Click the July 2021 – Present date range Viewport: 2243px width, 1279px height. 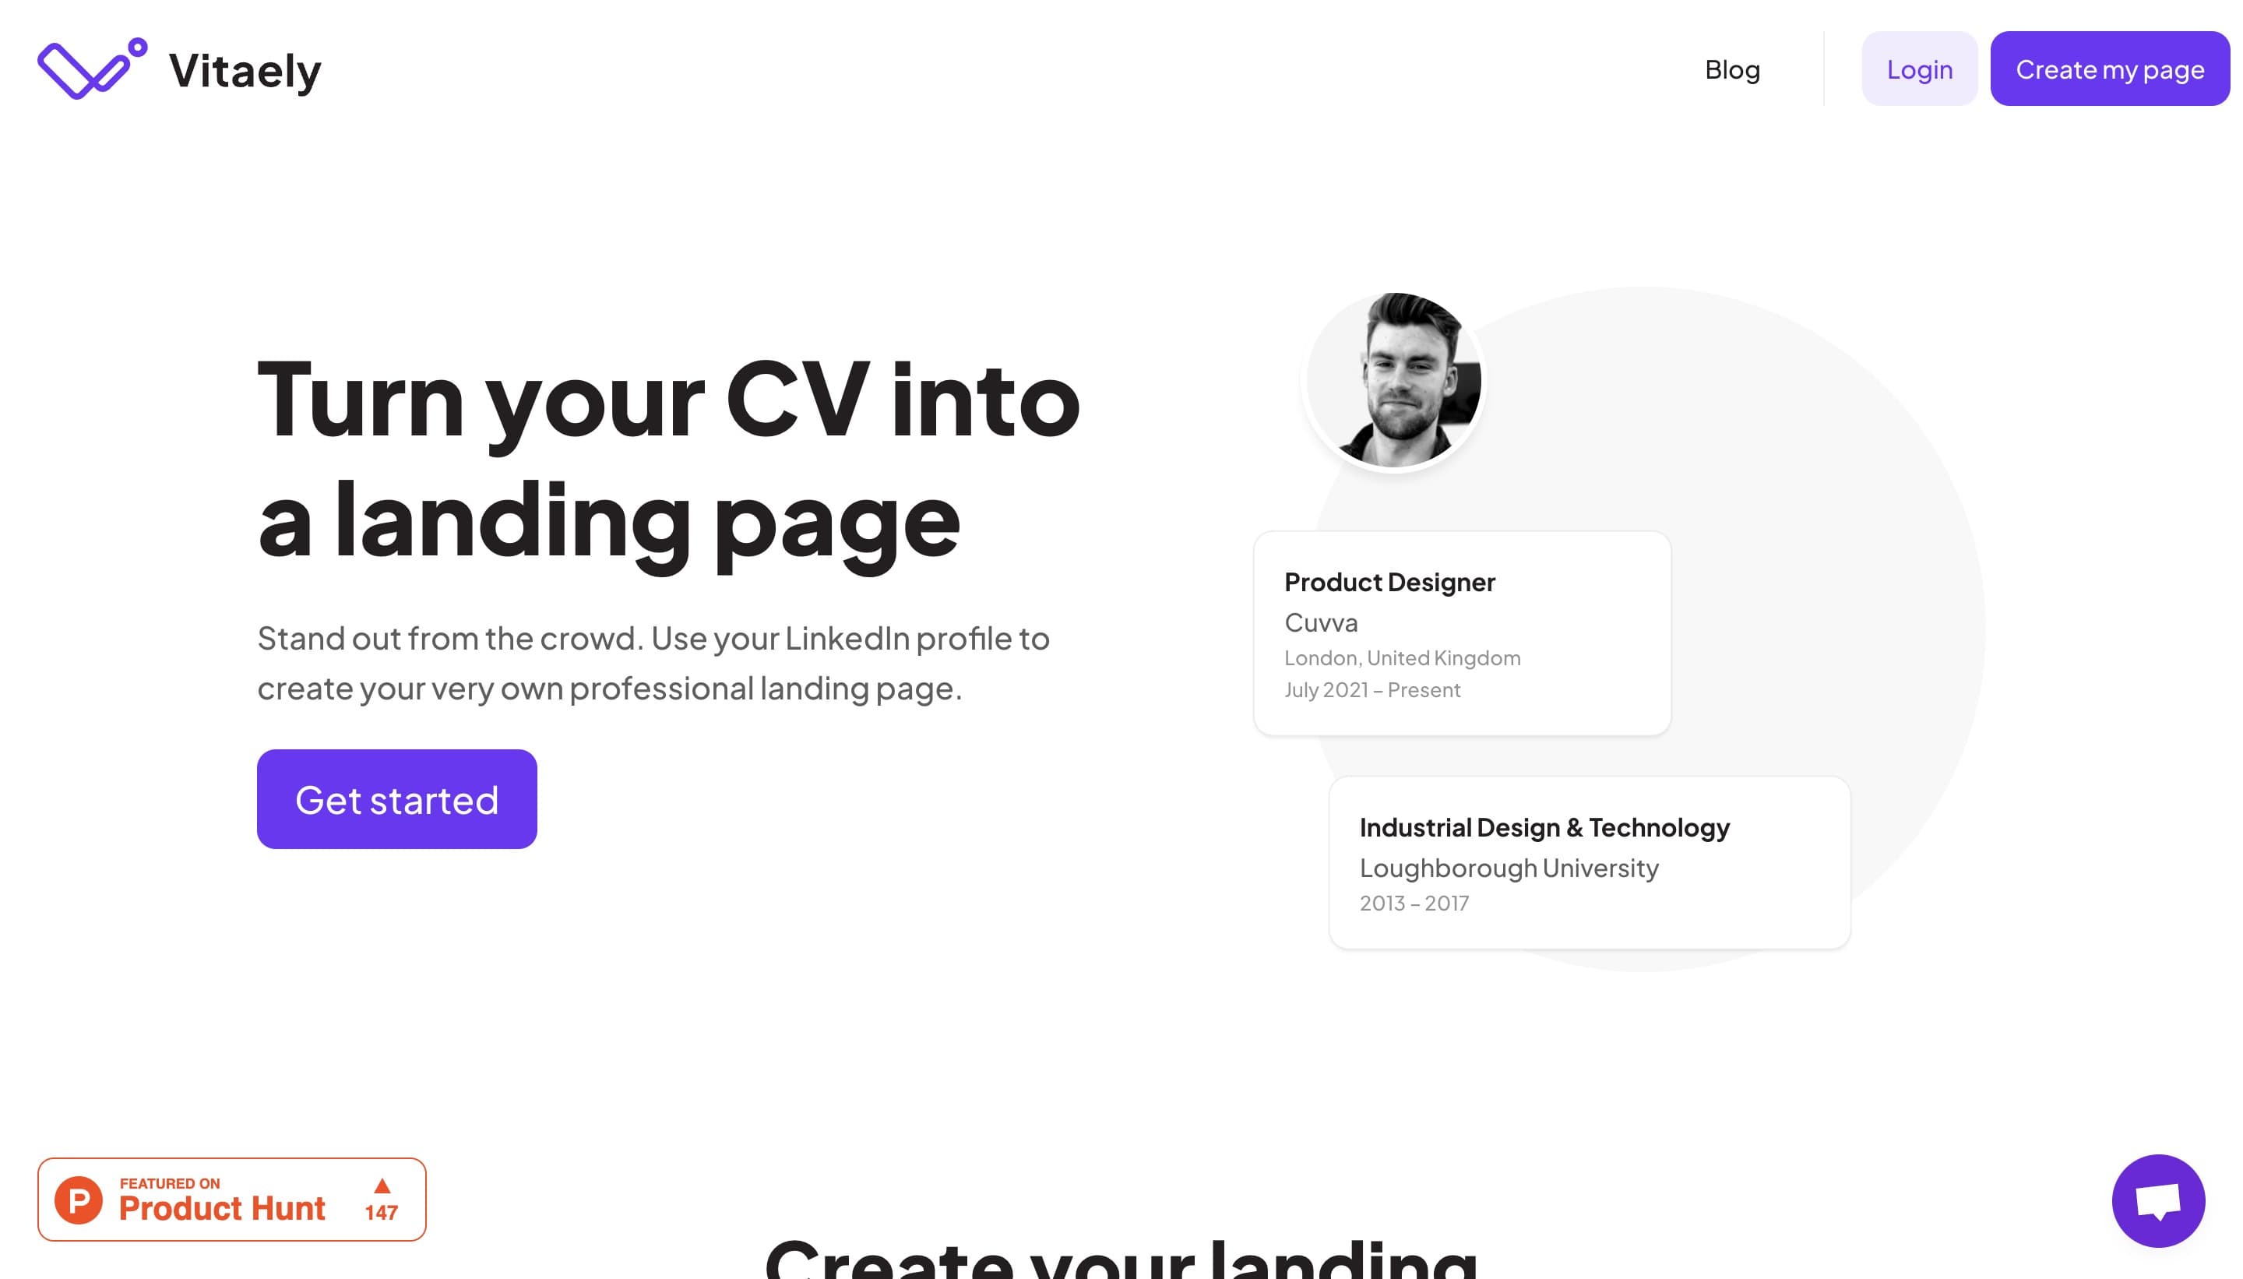coord(1372,689)
